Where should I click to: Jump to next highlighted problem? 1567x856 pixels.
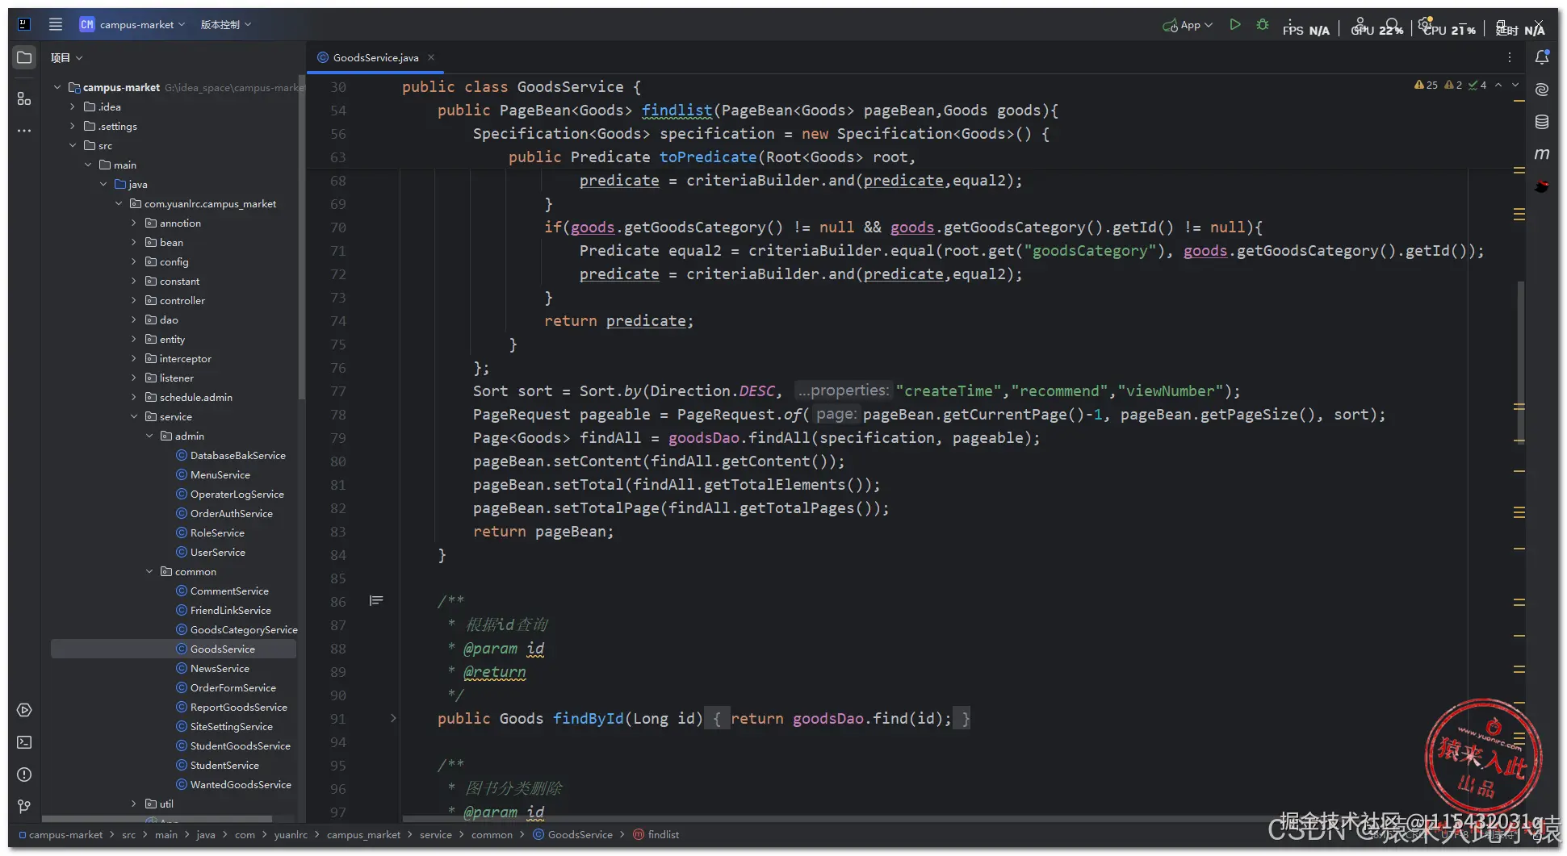tap(1515, 85)
